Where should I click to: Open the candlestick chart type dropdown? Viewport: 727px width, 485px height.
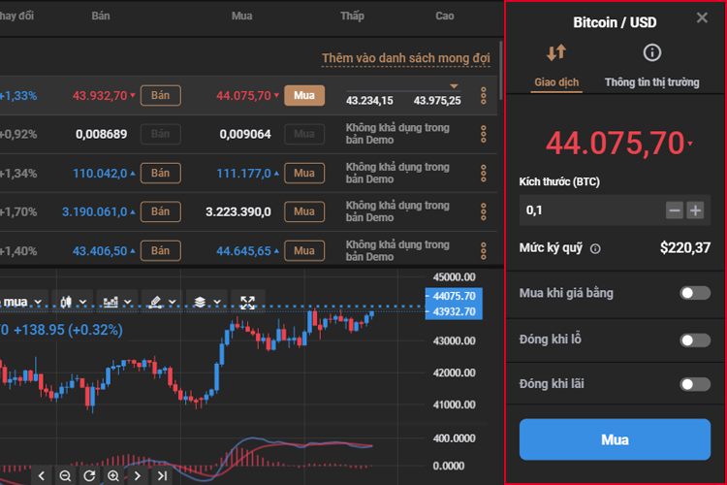[74, 302]
